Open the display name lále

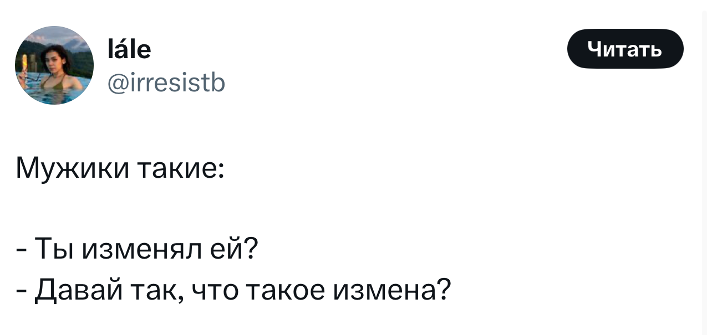coord(129,49)
